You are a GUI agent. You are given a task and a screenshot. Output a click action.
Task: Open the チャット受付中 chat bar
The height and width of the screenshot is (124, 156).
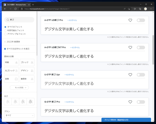point(126,120)
